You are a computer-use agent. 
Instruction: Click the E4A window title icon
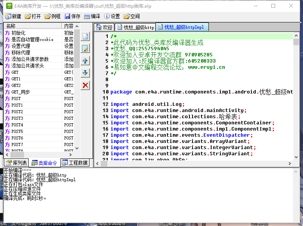click(x=9, y=6)
